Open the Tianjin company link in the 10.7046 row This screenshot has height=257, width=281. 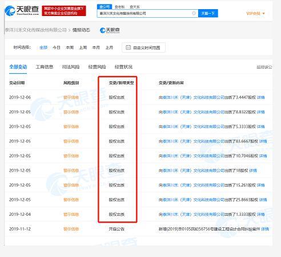point(194,156)
